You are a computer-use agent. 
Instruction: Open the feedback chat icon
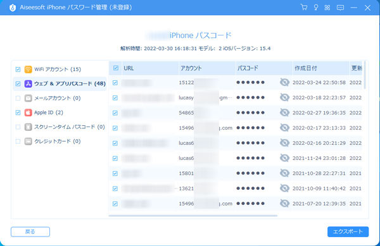point(340,8)
